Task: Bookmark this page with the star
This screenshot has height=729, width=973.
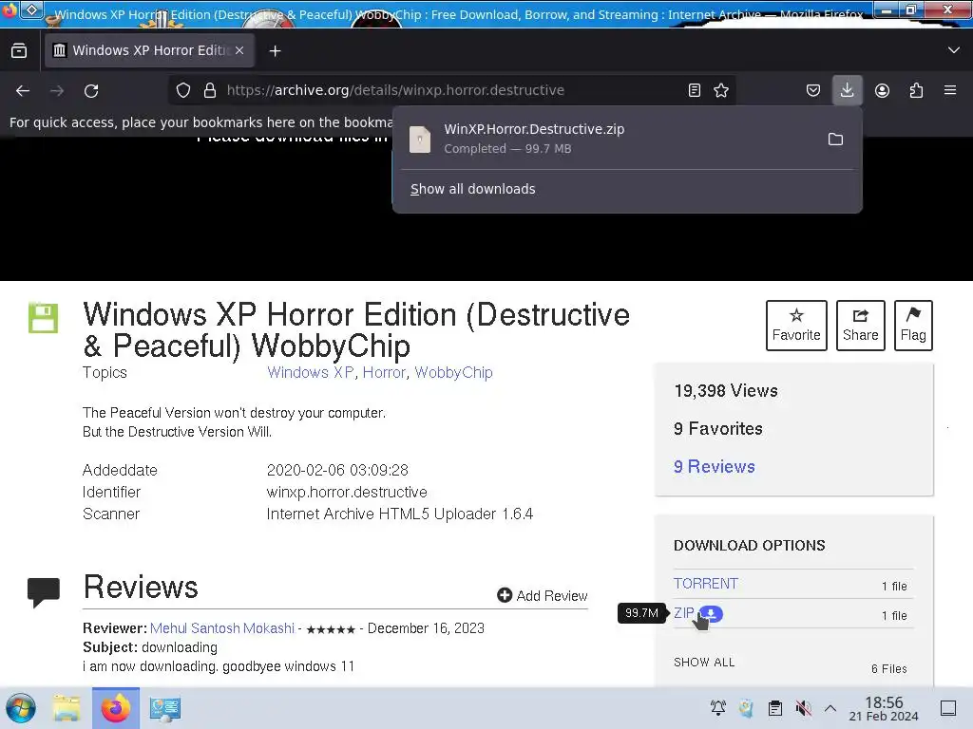Action: [x=721, y=90]
